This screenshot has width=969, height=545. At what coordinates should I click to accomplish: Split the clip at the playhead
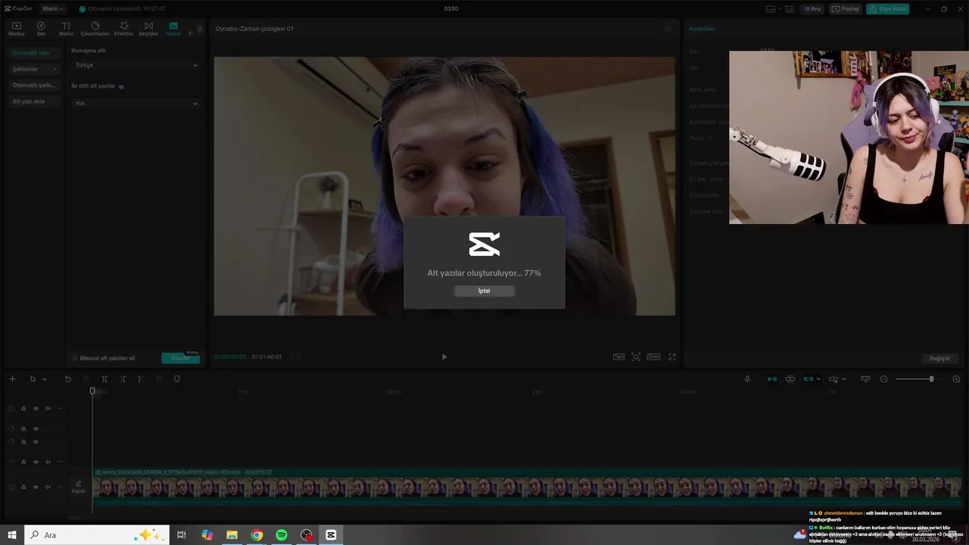point(104,378)
